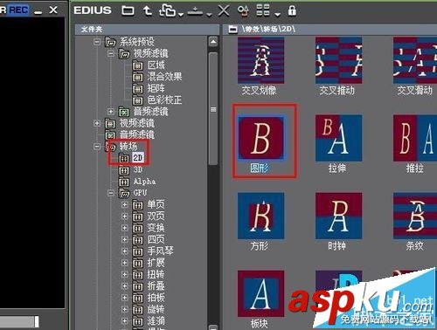Expand the top-level 视频滤镜 folder
437x330 pixels.
(x=97, y=123)
